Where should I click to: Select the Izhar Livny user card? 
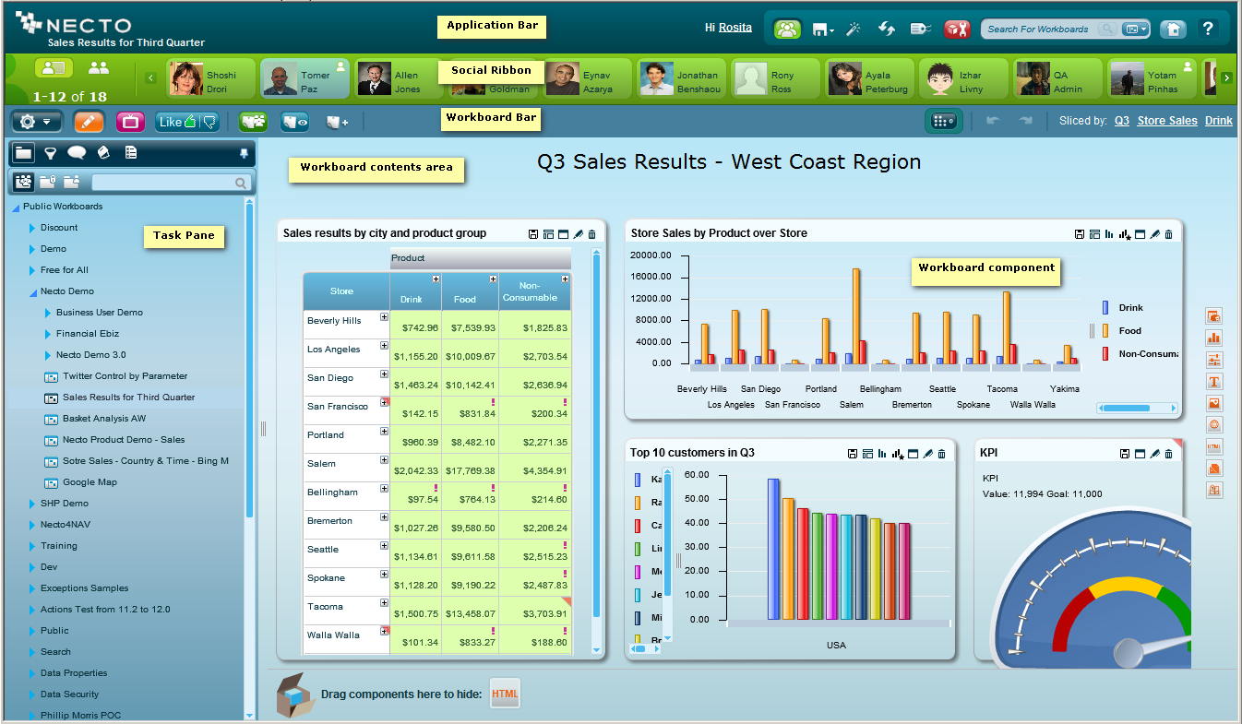tap(963, 78)
